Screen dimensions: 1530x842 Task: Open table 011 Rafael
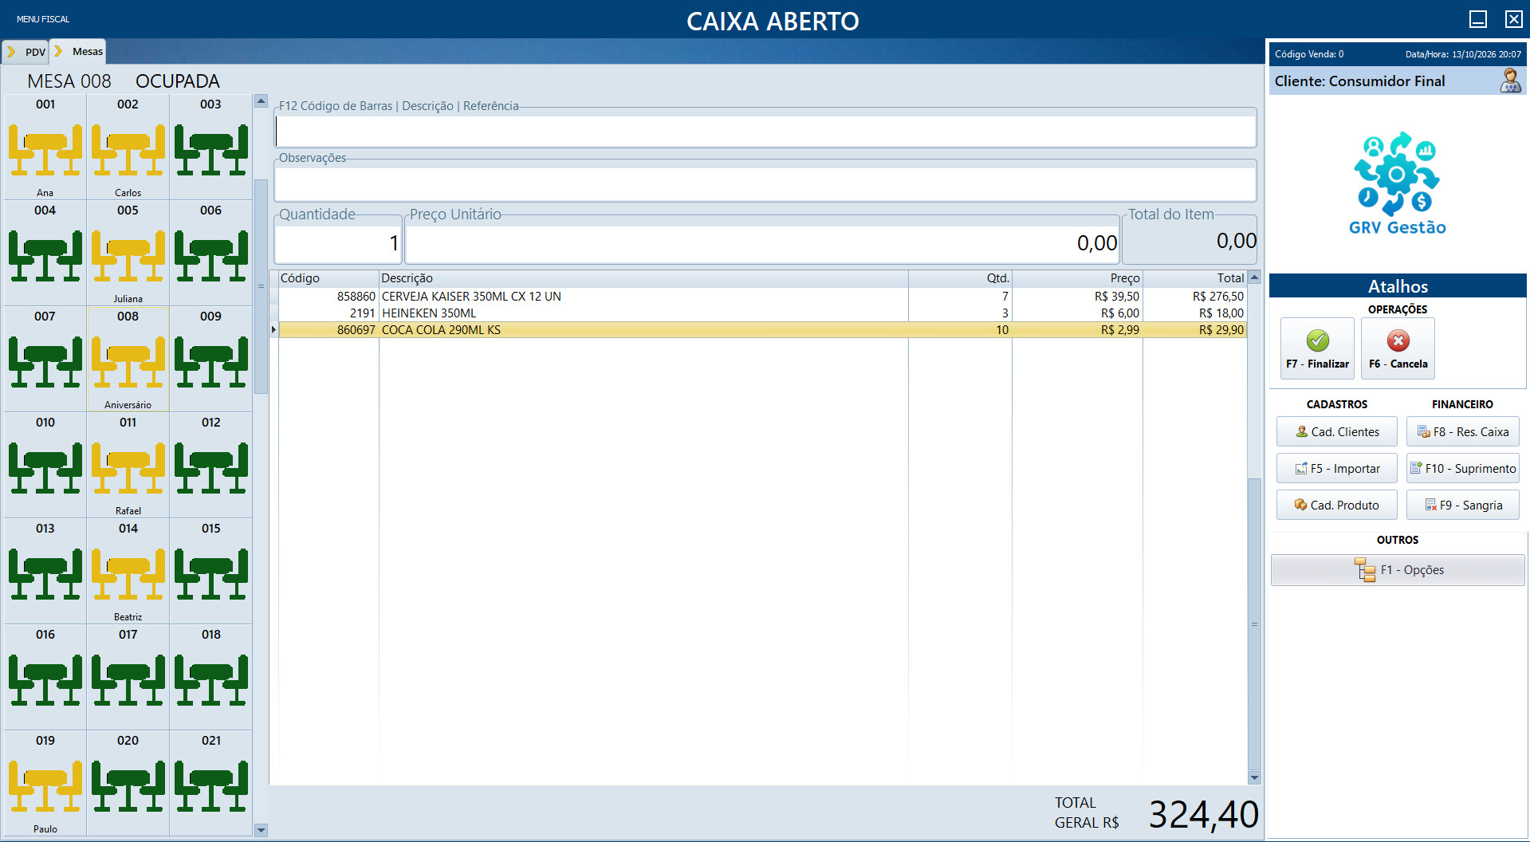click(x=128, y=466)
